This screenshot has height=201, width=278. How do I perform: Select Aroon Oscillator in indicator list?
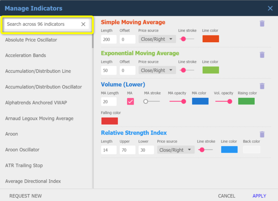22,150
